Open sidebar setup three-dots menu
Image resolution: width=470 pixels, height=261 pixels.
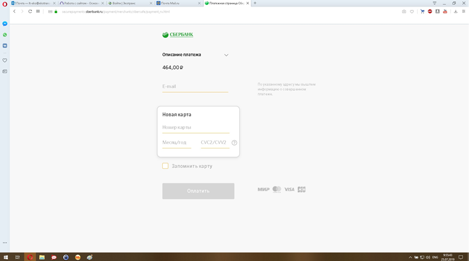click(x=5, y=243)
